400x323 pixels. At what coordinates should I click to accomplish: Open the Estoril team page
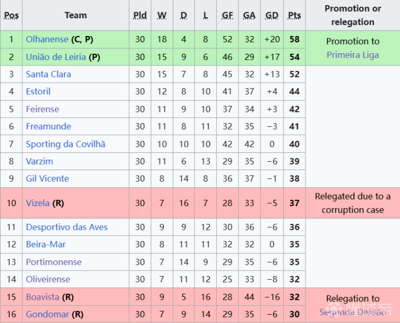[x=38, y=91]
